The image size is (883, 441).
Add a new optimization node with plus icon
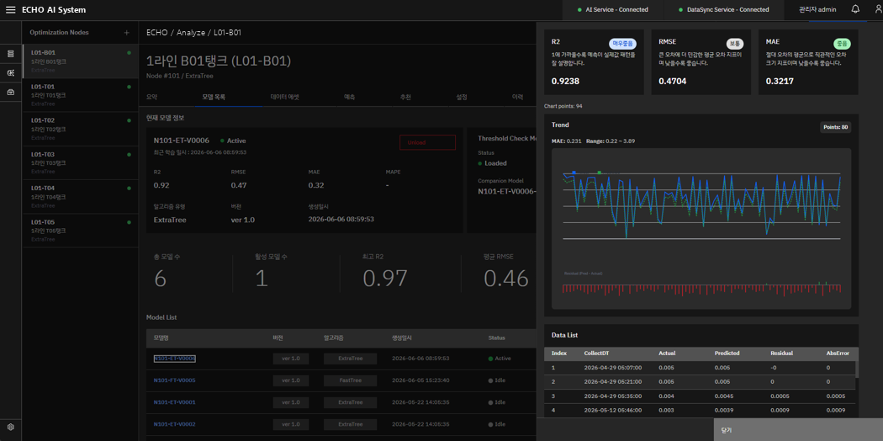tap(127, 33)
